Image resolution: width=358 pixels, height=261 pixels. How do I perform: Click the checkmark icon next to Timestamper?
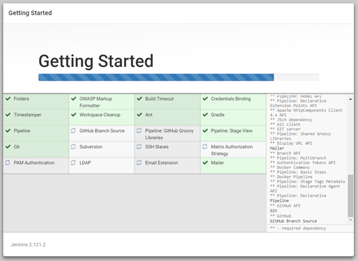[8, 115]
